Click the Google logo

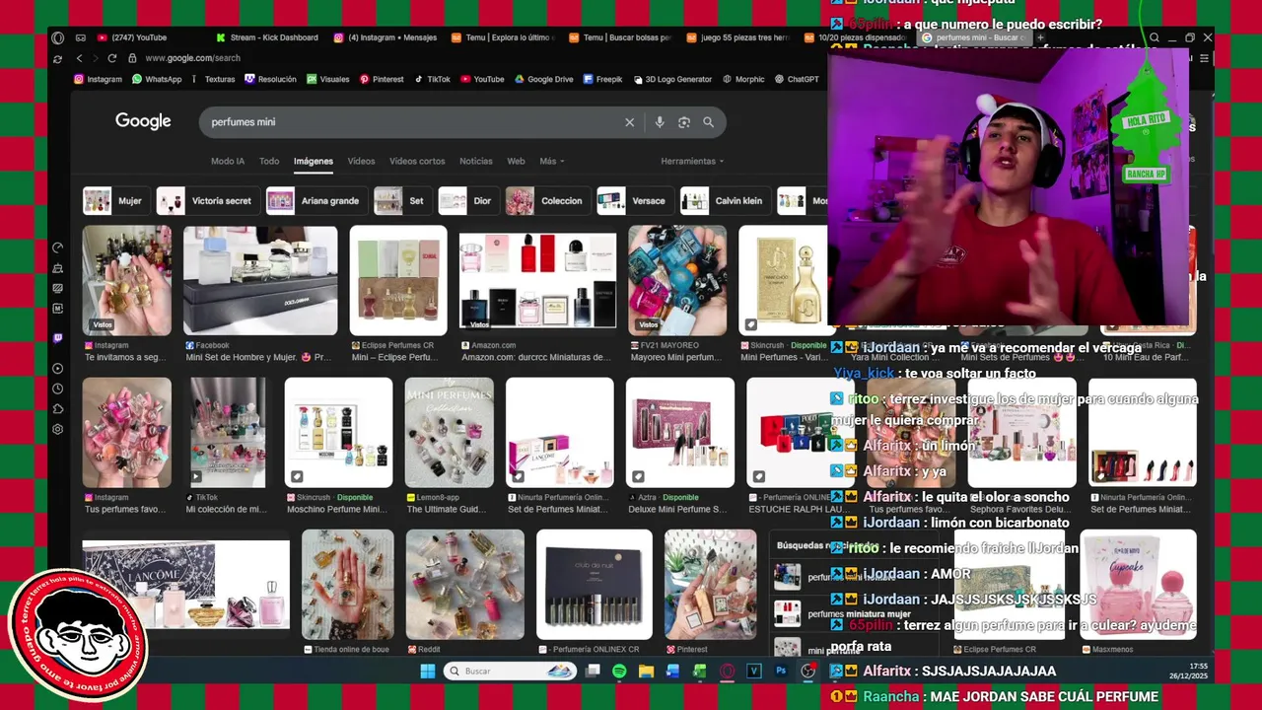[x=143, y=121]
